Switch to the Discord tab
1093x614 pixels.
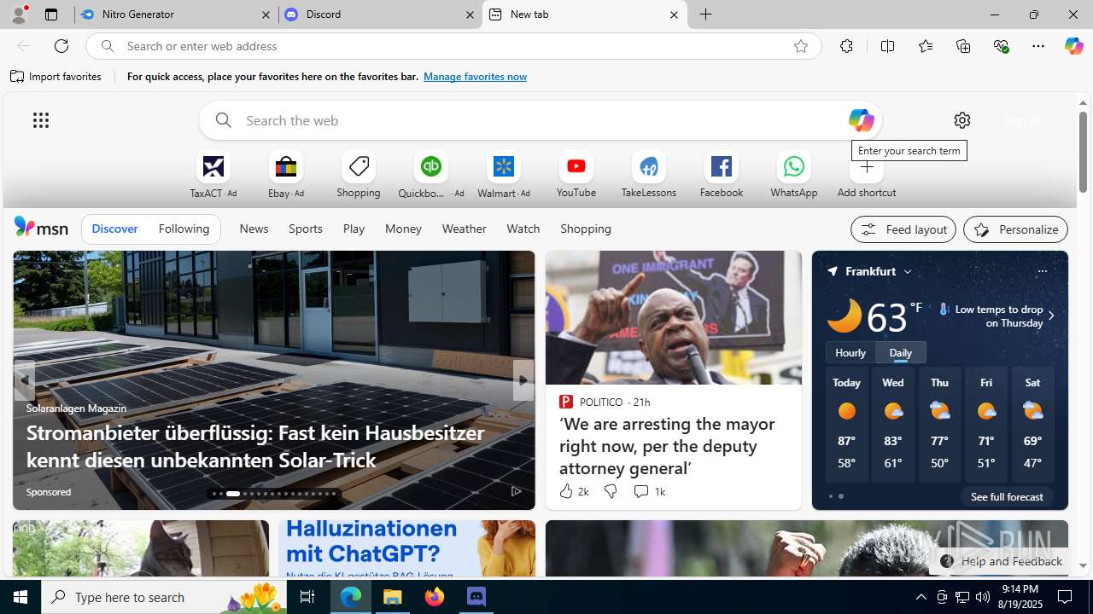click(380, 14)
